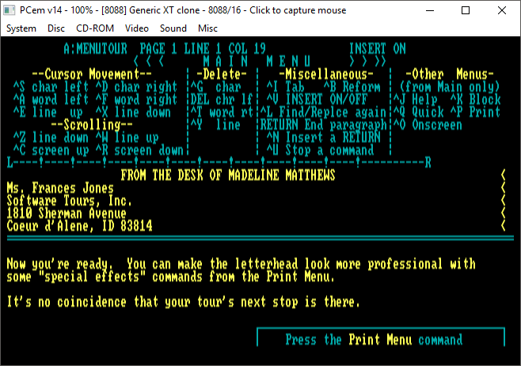Click the Now you're ready instruction line
Image resolution: width=521 pixels, height=366 pixels.
coord(241,264)
